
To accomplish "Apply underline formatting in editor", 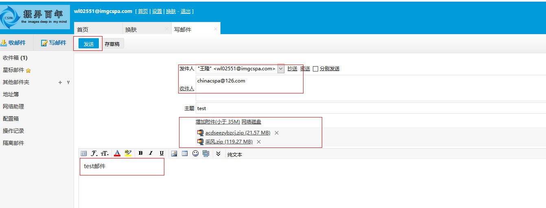I will point(162,154).
